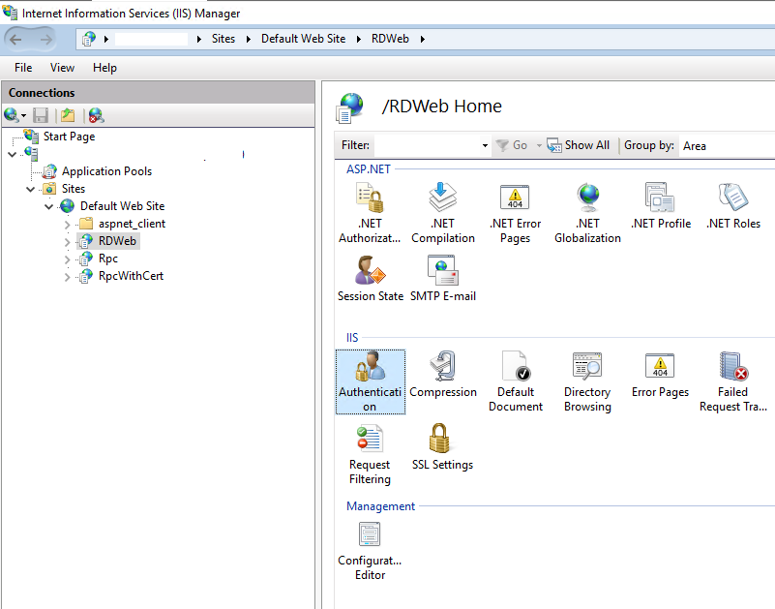The image size is (775, 609).
Task: Click the Connections panel header
Action: (158, 93)
